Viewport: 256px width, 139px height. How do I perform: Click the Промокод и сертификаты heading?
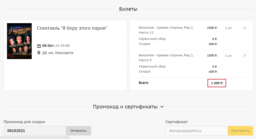tap(125, 107)
